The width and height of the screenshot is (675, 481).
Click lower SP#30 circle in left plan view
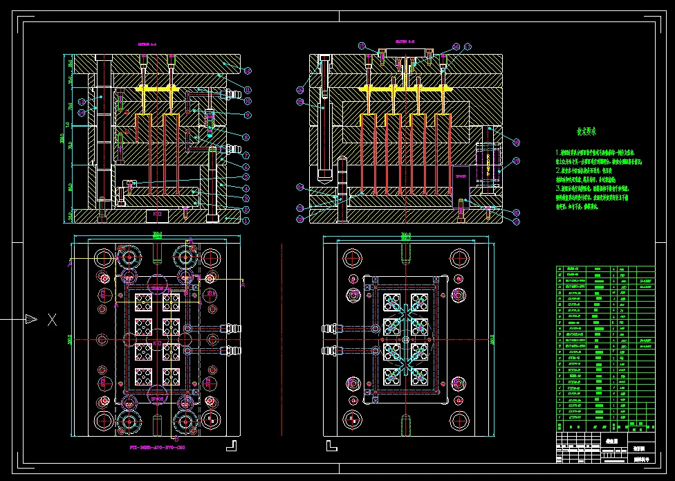coord(157,397)
